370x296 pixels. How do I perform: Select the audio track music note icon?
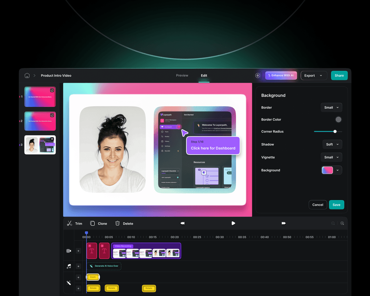pyautogui.click(x=69, y=266)
